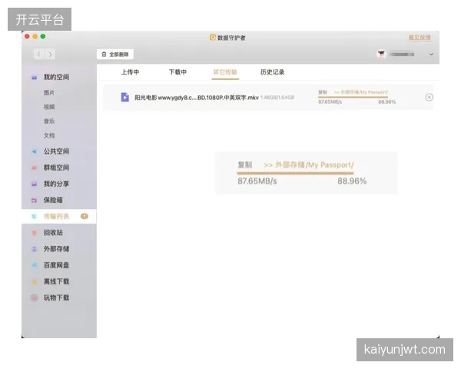461x369 pixels.
Task: Open 音乐 category in sidebar
Action: tap(49, 121)
